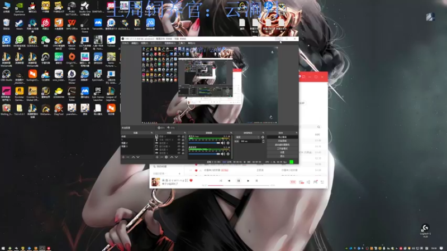Viewport: 447px width, 251px height.
Task: Click Start Virtual Camera in OBS Controls
Action: tap(282, 144)
